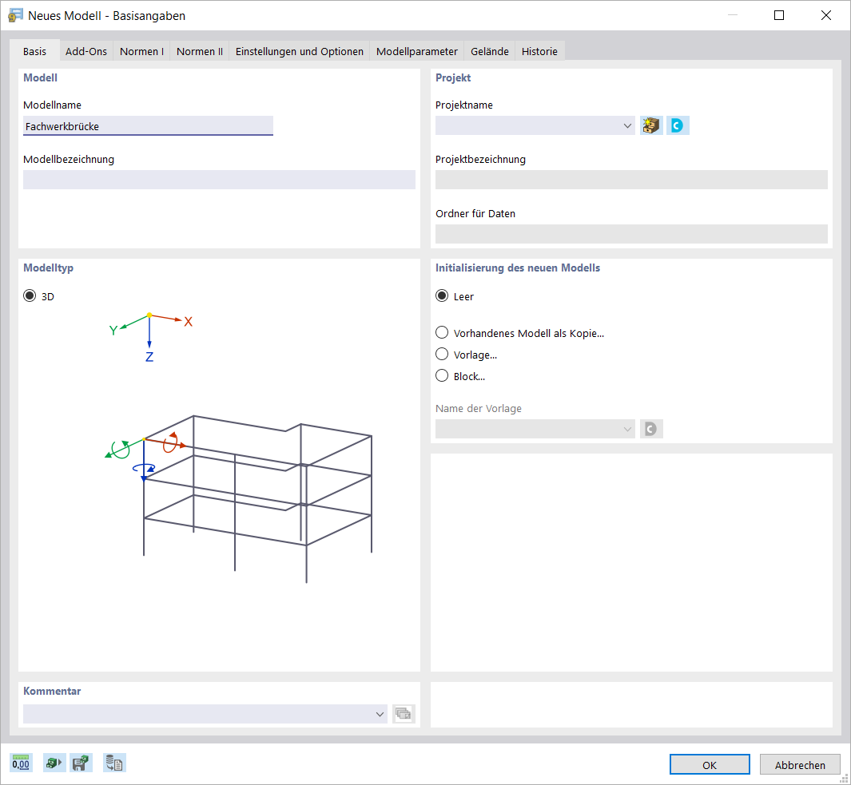This screenshot has width=851, height=785.
Task: Click the new project drawer icon
Action: pos(651,125)
